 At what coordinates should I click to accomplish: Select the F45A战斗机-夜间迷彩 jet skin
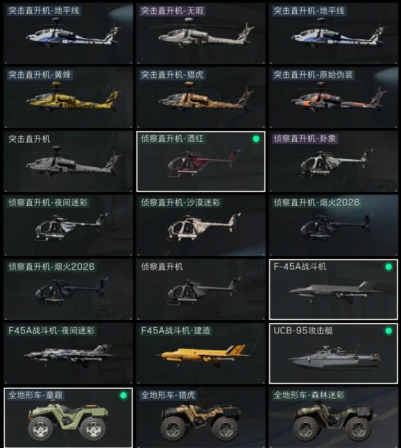(x=68, y=353)
